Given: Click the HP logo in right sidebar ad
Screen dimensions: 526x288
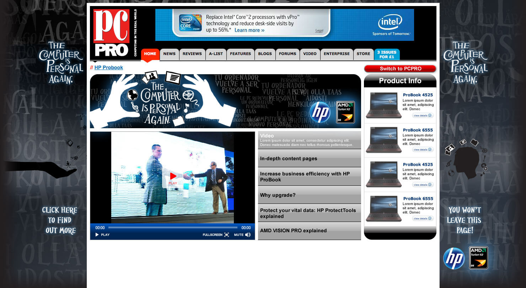Looking at the screenshot, I should pos(453,258).
